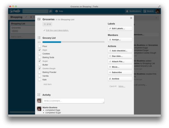The width and height of the screenshot is (169, 128).
Task: Click the checklist icon beside Grocery List
Action: pos(39,38)
